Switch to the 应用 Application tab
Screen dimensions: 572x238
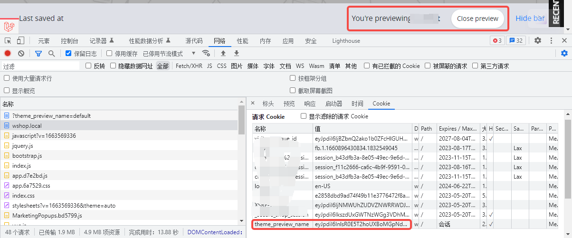[288, 41]
